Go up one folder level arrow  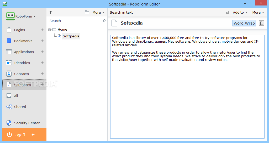pyautogui.click(x=51, y=12)
